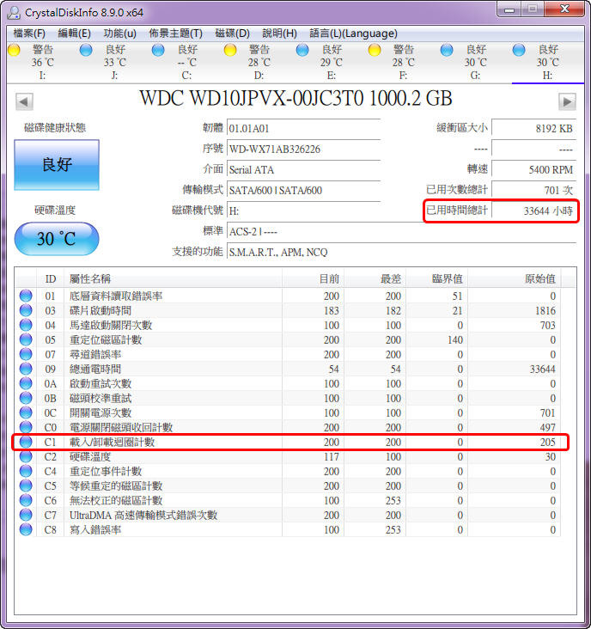Click transfer mode field SATA/600
This screenshot has height=629, width=591.
303,190
